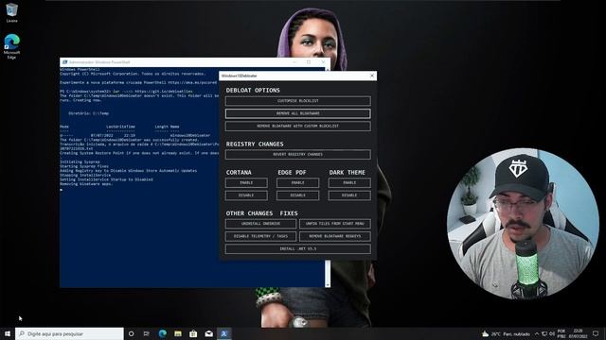Viewport: 606px width, 340px height.
Task: Open Task View from taskbar
Action: pos(147,333)
